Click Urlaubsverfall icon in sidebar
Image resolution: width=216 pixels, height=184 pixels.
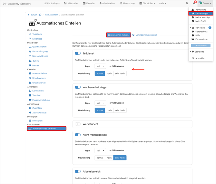30,83
